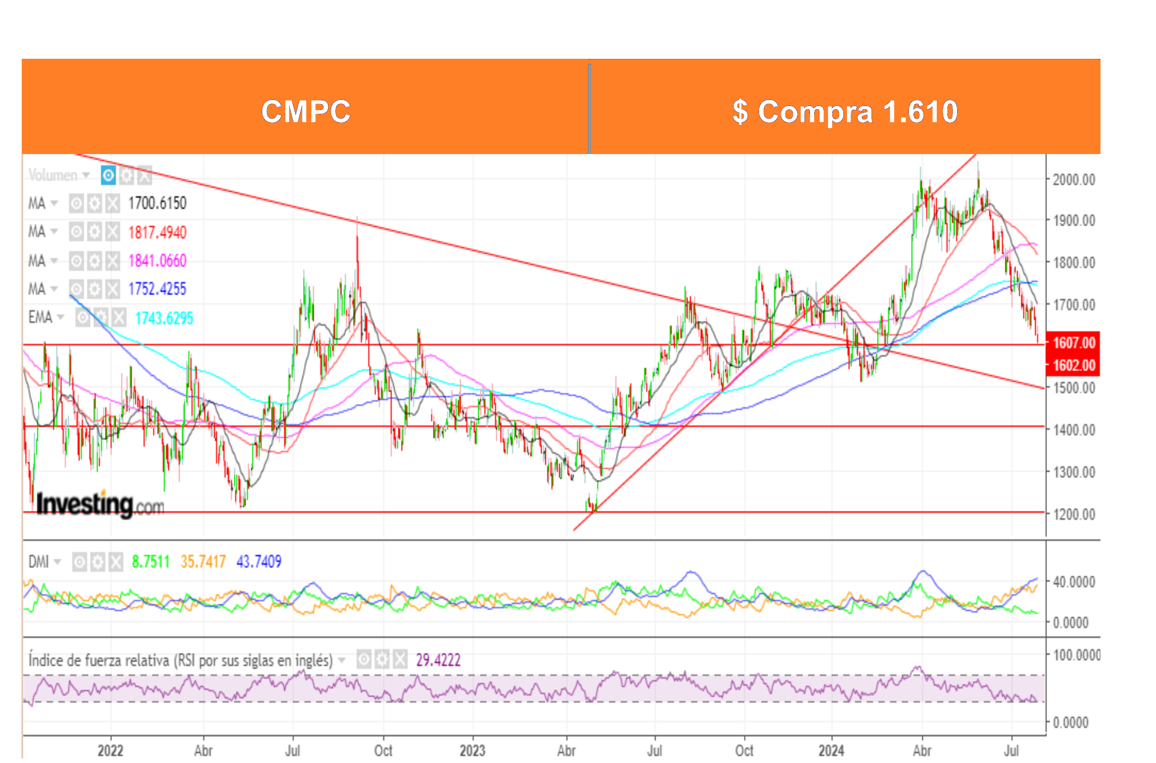The image size is (1156, 763).
Task: Open settings gear of the black MA 1700.6150
Action: point(94,204)
